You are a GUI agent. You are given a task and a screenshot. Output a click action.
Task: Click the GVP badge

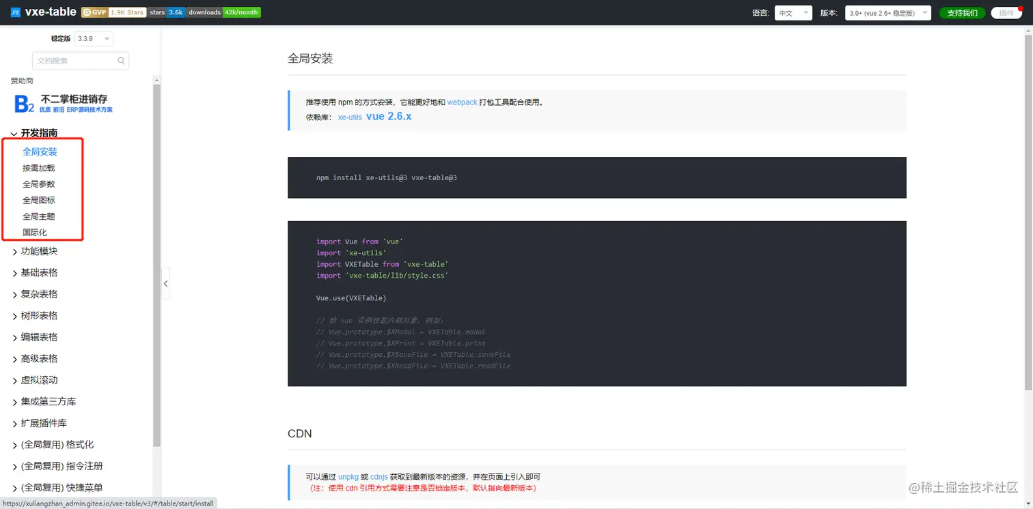pos(94,12)
